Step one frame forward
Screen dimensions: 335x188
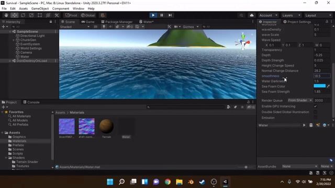coord(170,15)
